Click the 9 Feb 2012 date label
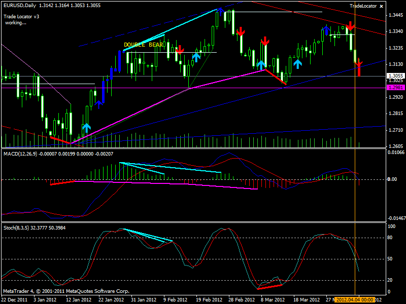 pyautogui.click(x=175, y=300)
